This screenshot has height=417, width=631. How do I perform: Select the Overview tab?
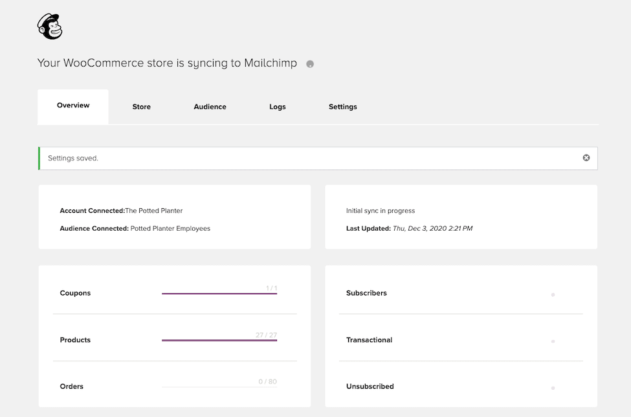[72, 105]
